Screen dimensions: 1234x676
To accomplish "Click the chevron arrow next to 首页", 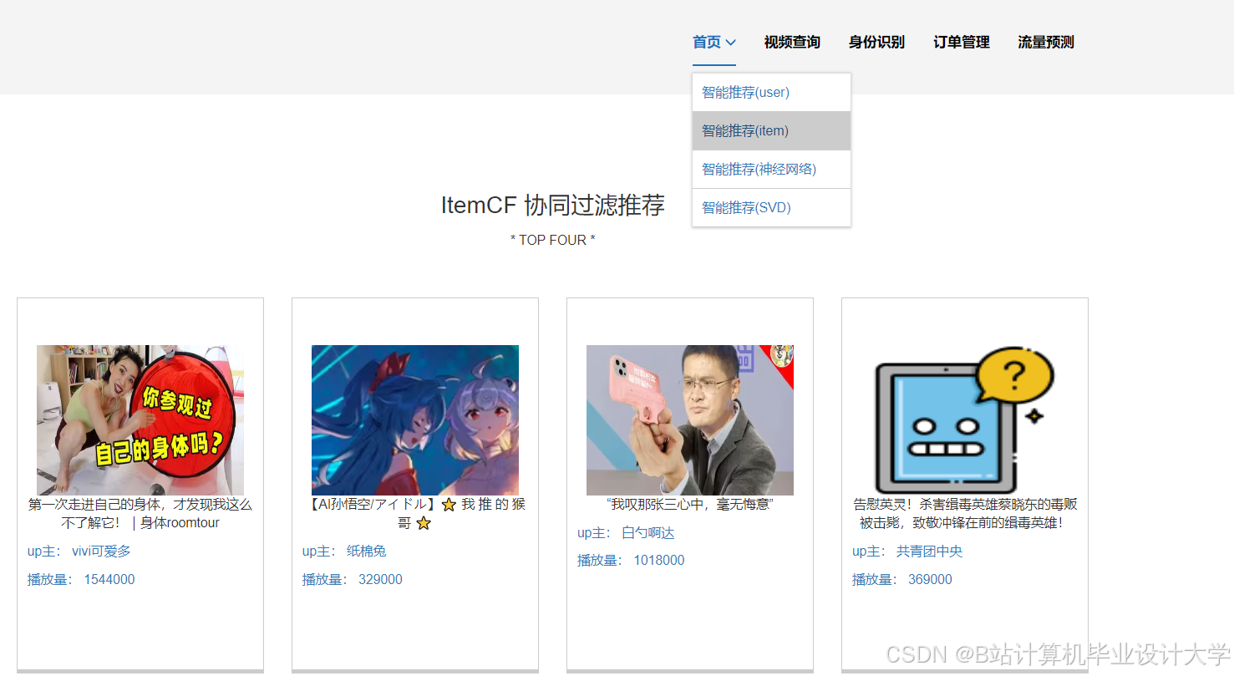I will [x=732, y=43].
